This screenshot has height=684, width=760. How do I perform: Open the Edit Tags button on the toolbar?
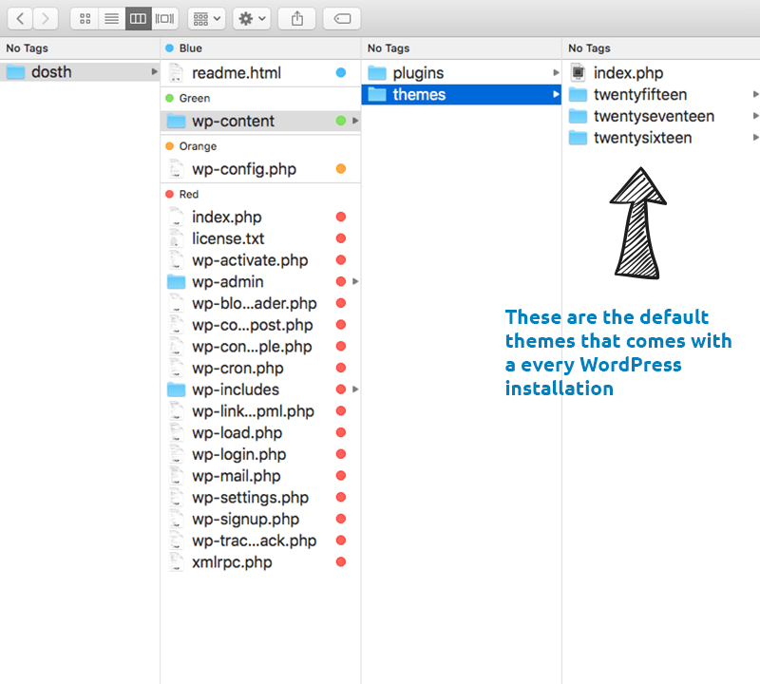[x=341, y=18]
